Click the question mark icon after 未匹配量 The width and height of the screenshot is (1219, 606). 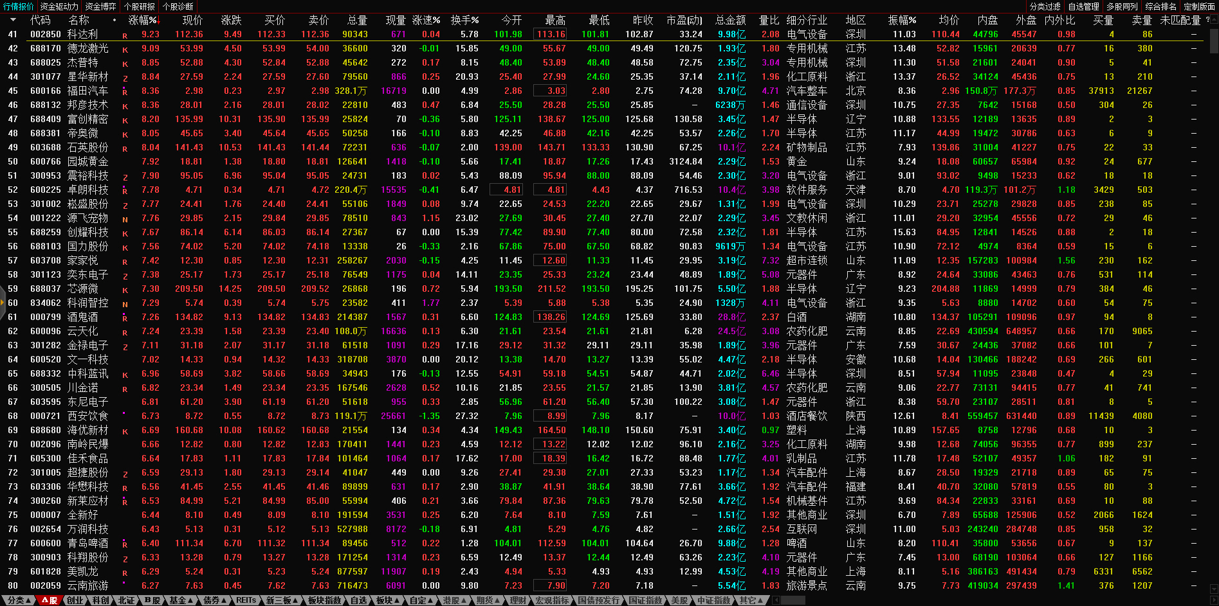[1207, 20]
